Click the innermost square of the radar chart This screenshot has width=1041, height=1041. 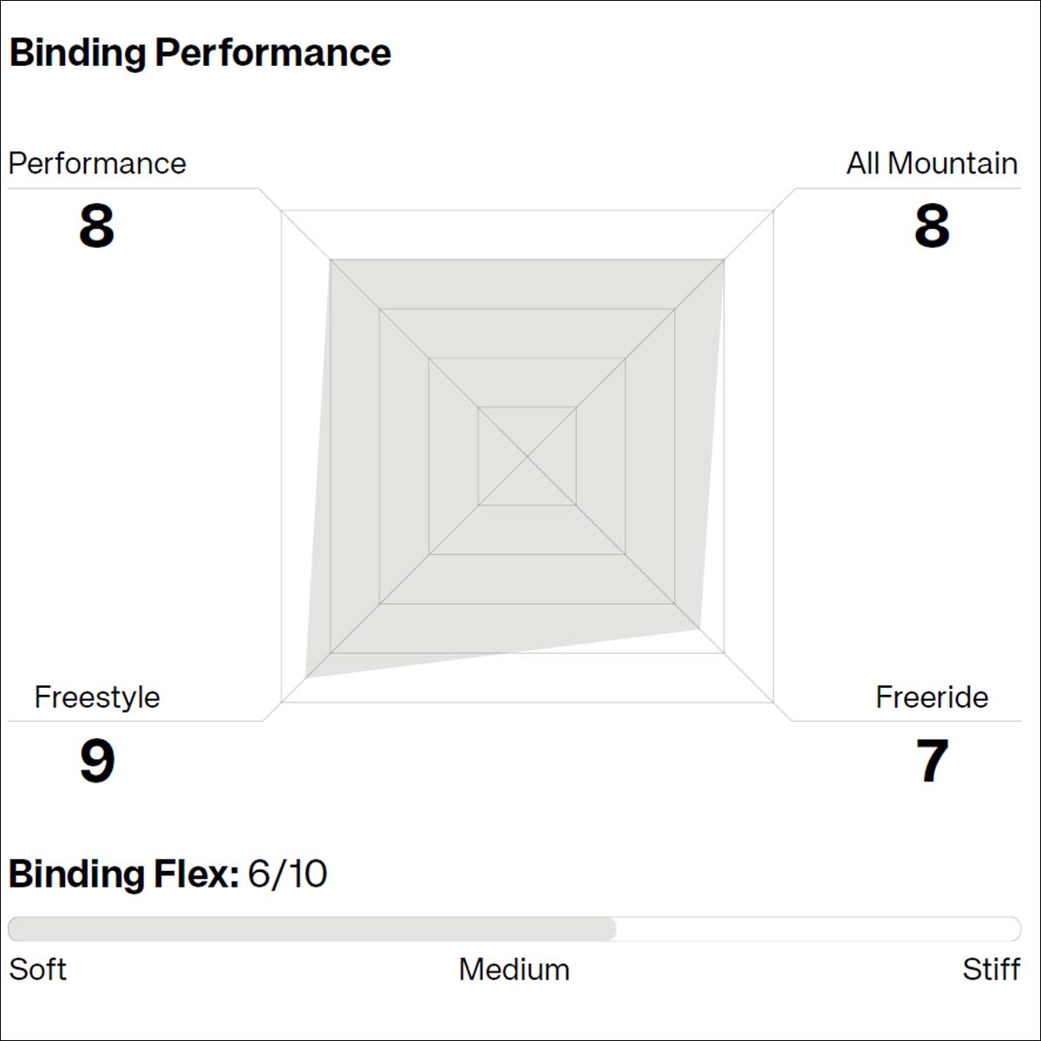click(x=527, y=456)
